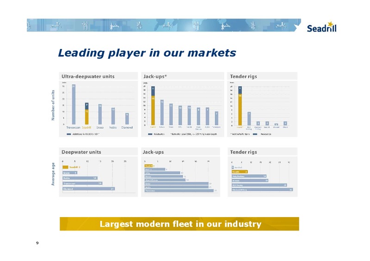Select the lower 'Jack-ups' average-age chart heading
Image resolution: width=370 pixels, height=261 pixels.
pos(153,152)
